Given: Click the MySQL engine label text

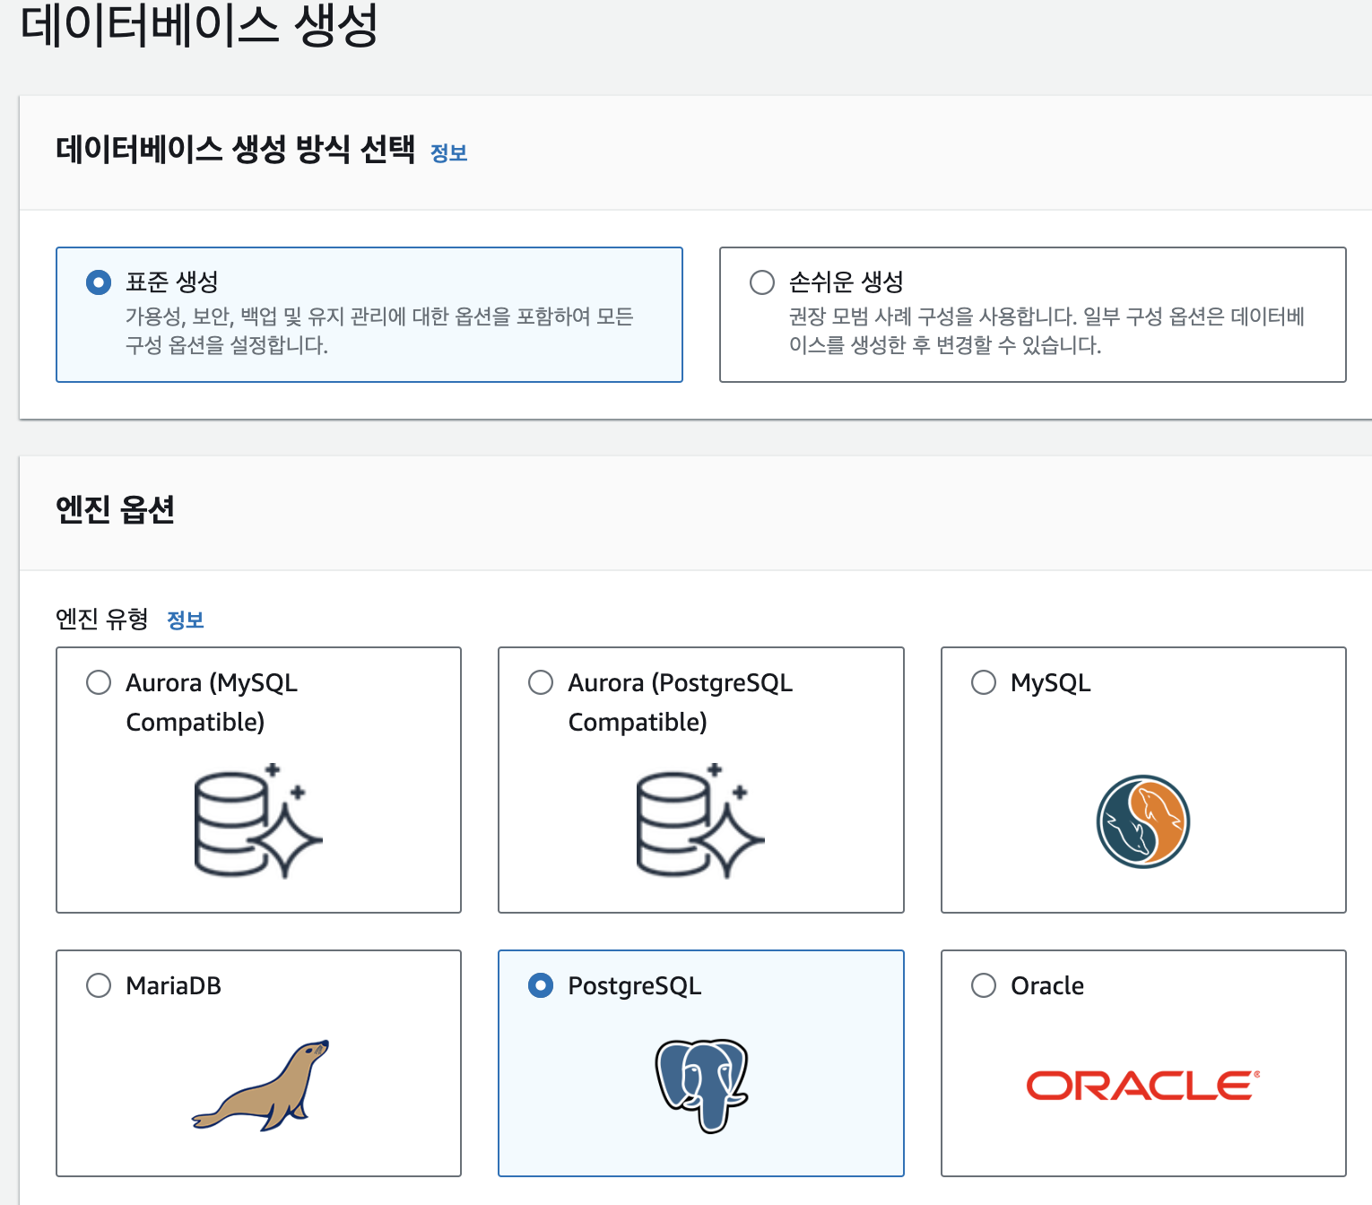Looking at the screenshot, I should 1051,683.
